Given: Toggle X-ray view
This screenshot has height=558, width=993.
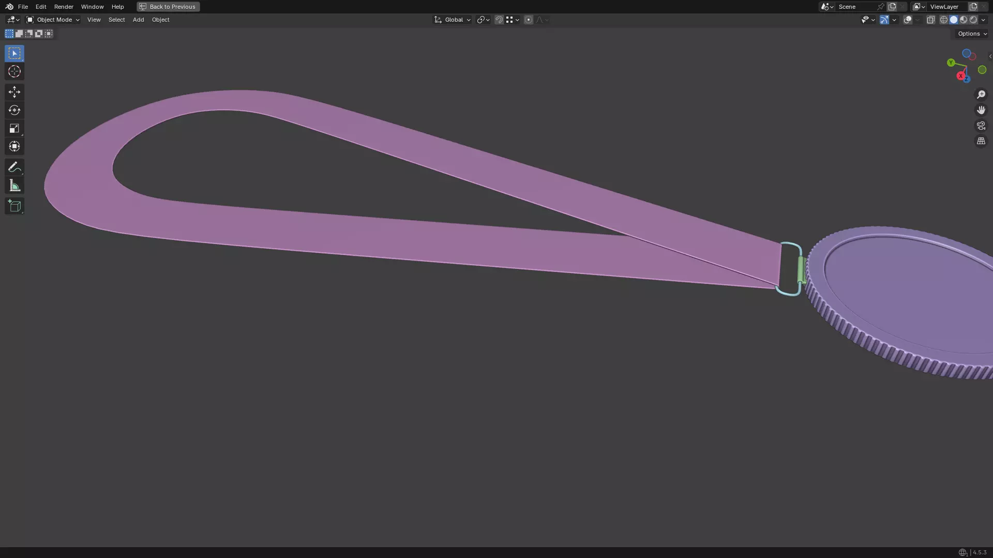Looking at the screenshot, I should pyautogui.click(x=930, y=20).
